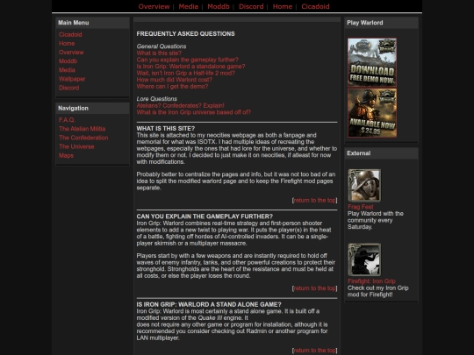Open the Frag Fest text link
The height and width of the screenshot is (355, 474).
pos(361,207)
